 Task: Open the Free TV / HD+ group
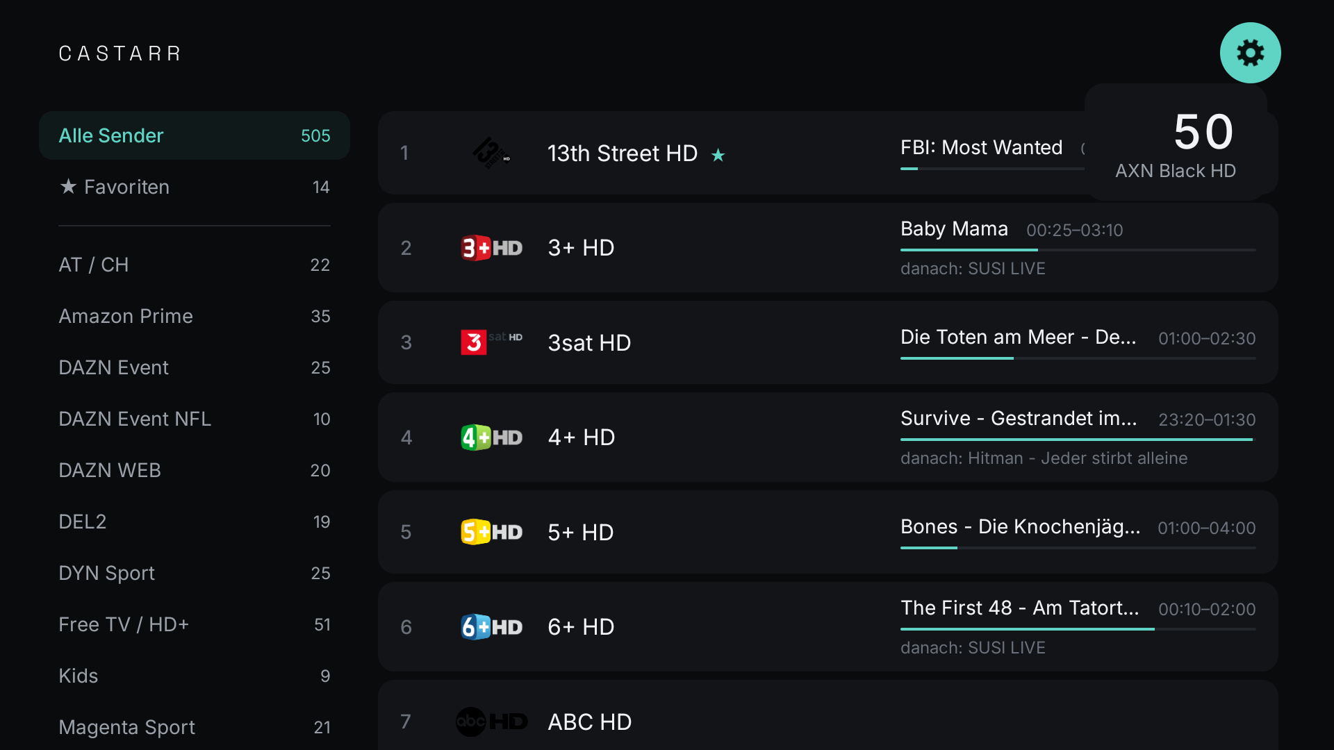195,624
